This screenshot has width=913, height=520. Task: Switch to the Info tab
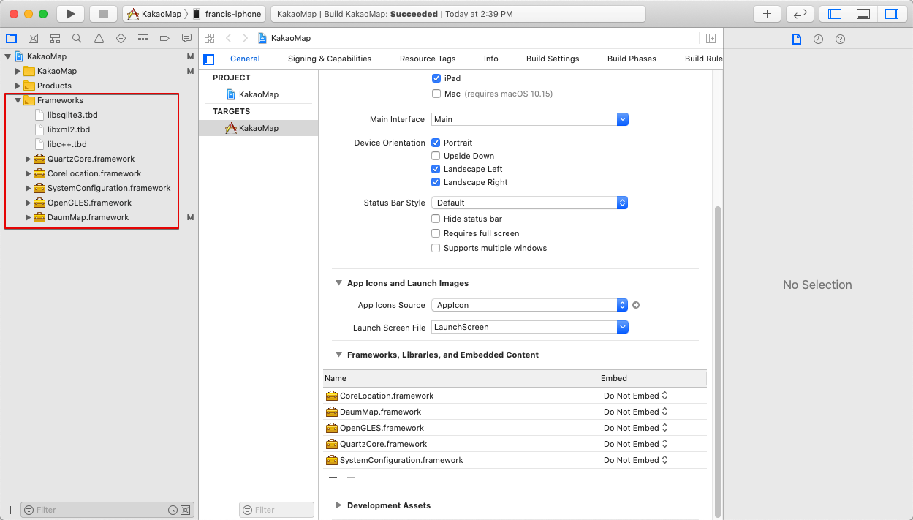click(491, 59)
